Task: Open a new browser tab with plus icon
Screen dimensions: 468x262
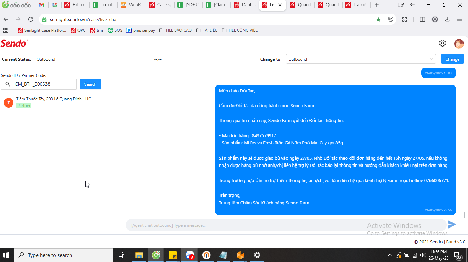Action: point(377,5)
